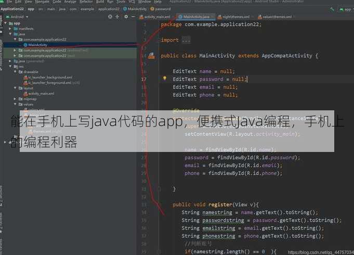Open the Android project view dropdown
Viewport: 354px width, 255px height.
pos(17,17)
